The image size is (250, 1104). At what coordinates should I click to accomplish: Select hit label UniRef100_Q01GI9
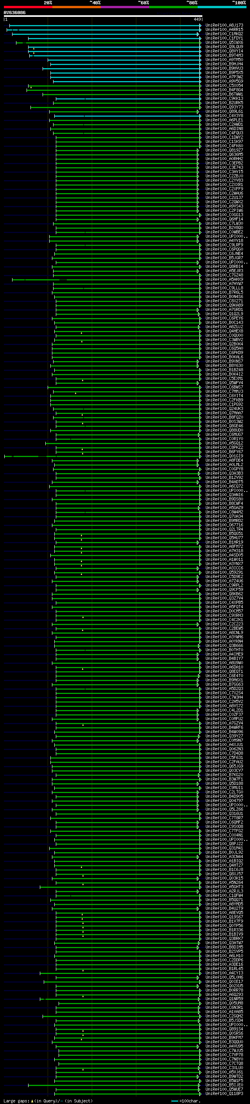(224, 456)
